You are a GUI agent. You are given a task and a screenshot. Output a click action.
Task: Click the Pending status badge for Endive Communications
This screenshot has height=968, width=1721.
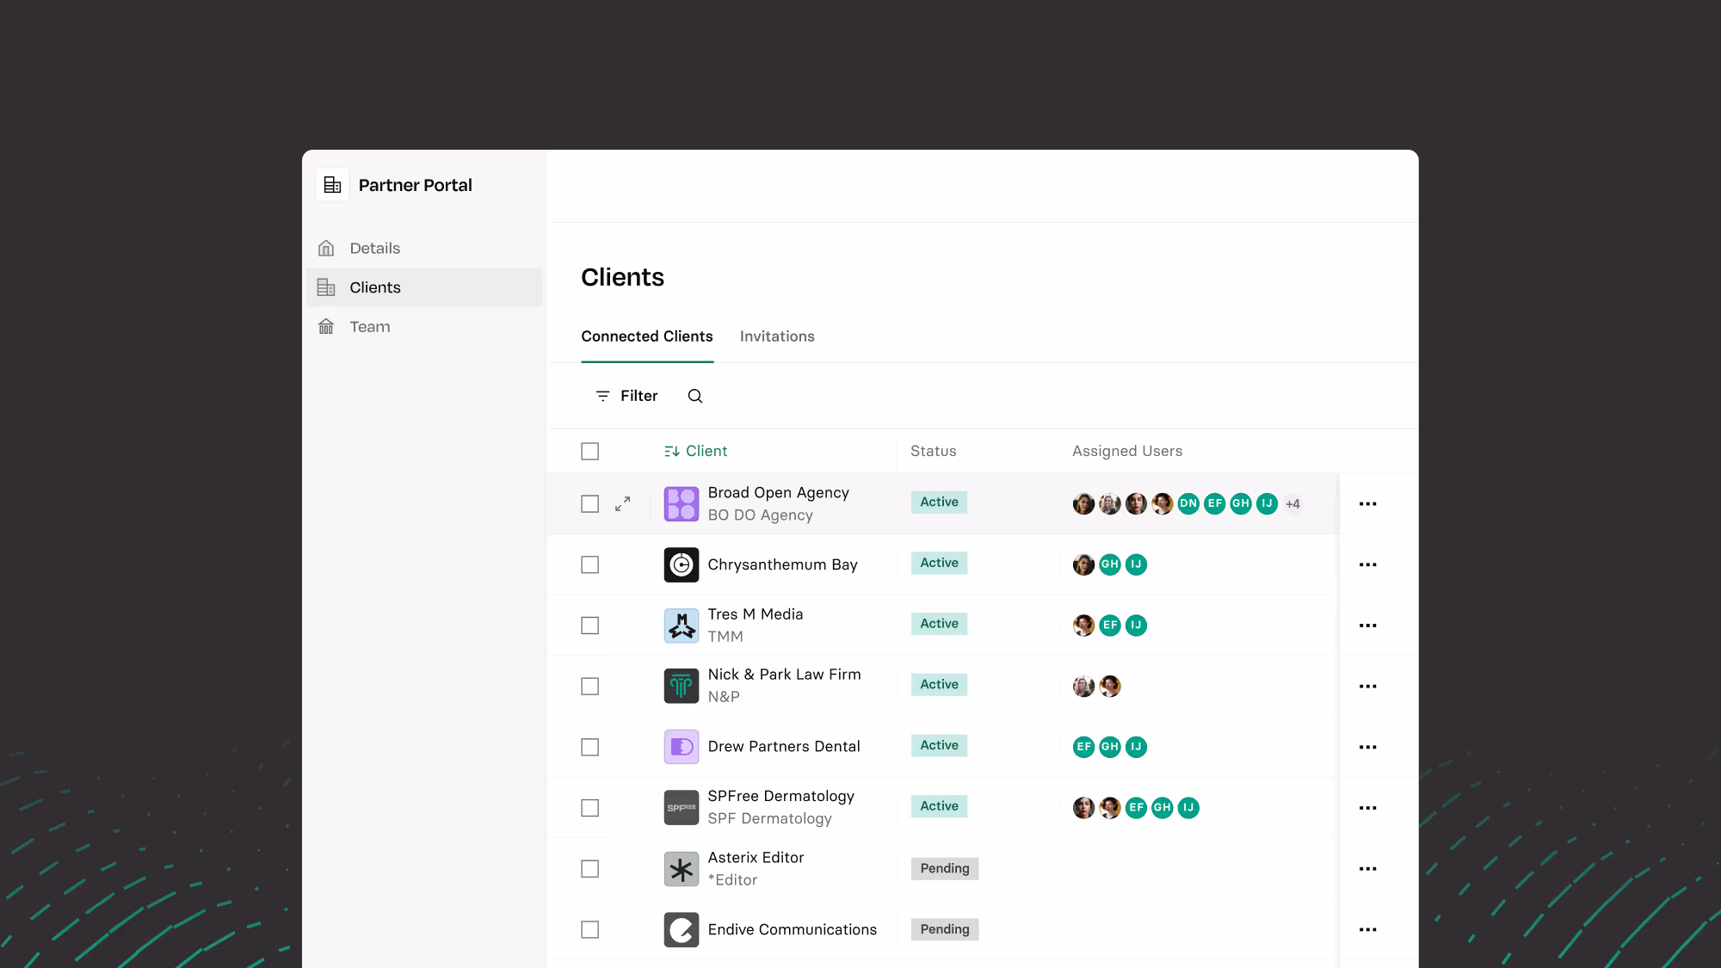click(944, 929)
